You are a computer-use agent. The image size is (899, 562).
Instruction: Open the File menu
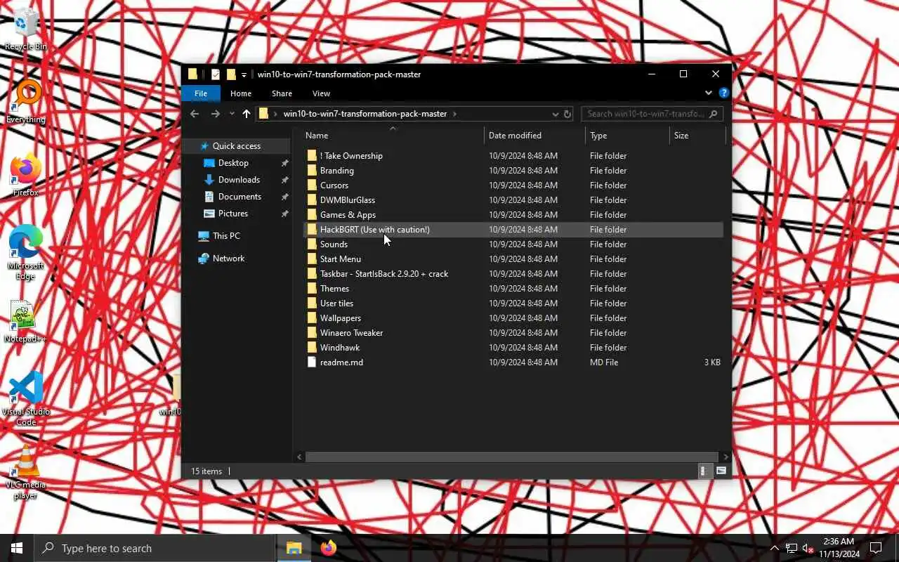[x=201, y=93]
